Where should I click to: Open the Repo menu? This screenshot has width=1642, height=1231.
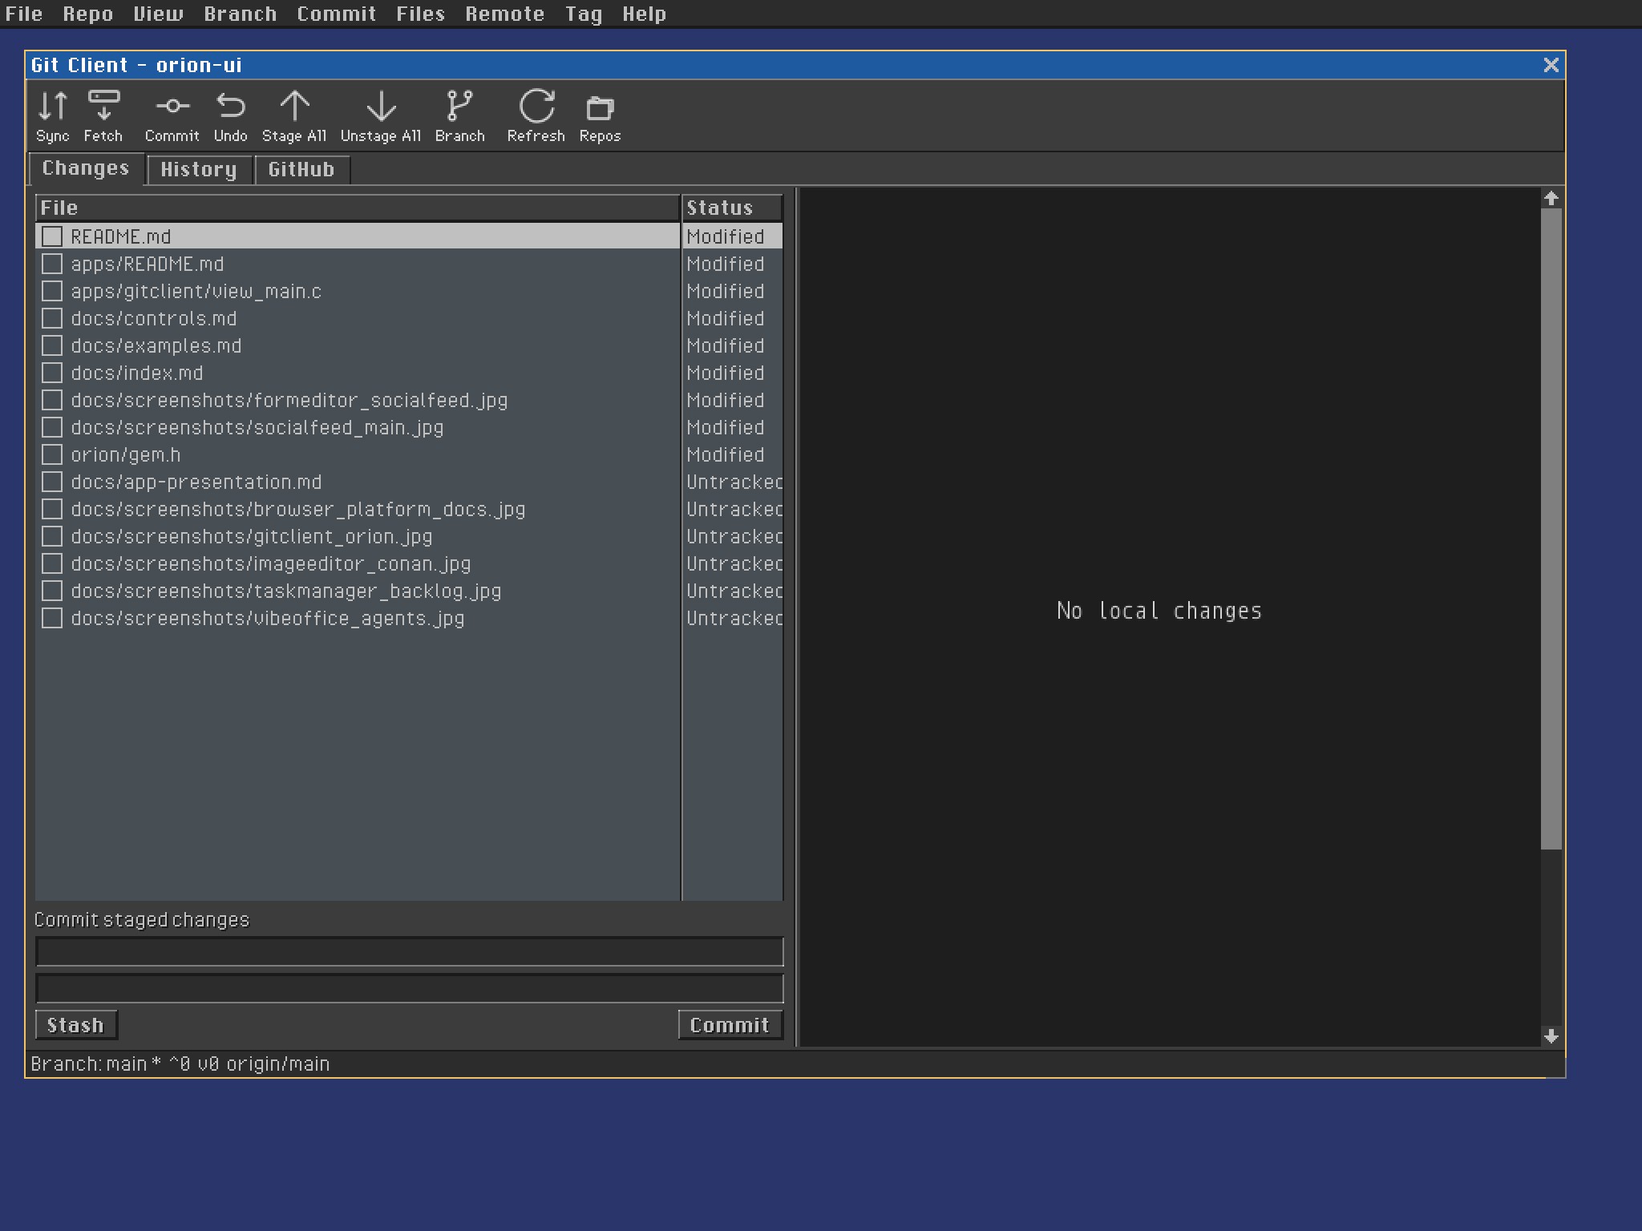[88, 14]
